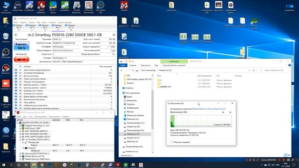Open the Поделиться ribbon tab in Explorer
This screenshot has width=299, height=168.
[x=145, y=65]
